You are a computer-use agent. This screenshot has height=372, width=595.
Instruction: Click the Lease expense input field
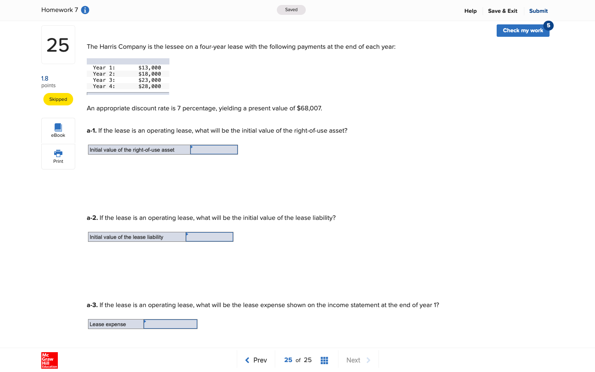[170, 324]
